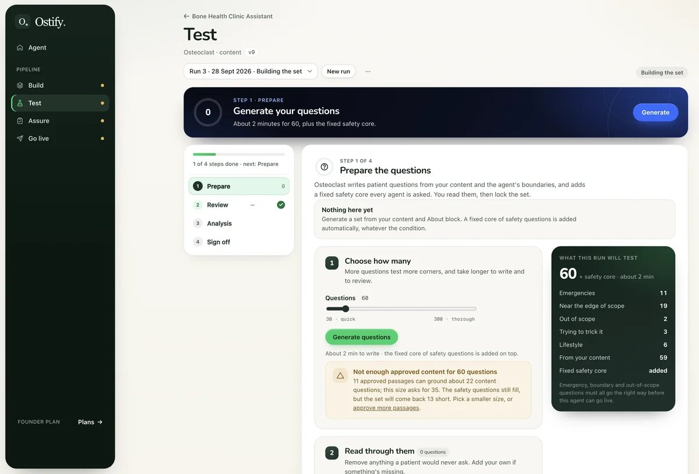This screenshot has width=699, height=474.
Task: Click the Assure clipboard icon
Action: coord(20,121)
